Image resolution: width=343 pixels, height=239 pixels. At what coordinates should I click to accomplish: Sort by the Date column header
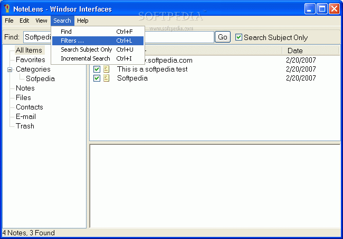(x=311, y=51)
